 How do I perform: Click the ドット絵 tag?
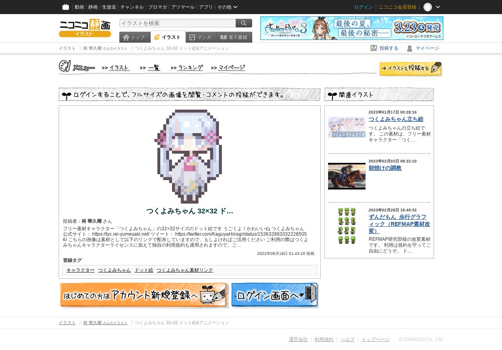[x=144, y=270]
